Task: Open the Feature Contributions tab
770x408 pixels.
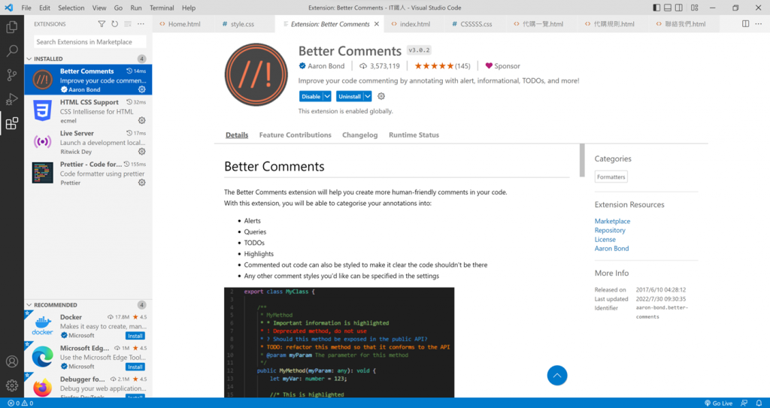Action: pos(295,135)
